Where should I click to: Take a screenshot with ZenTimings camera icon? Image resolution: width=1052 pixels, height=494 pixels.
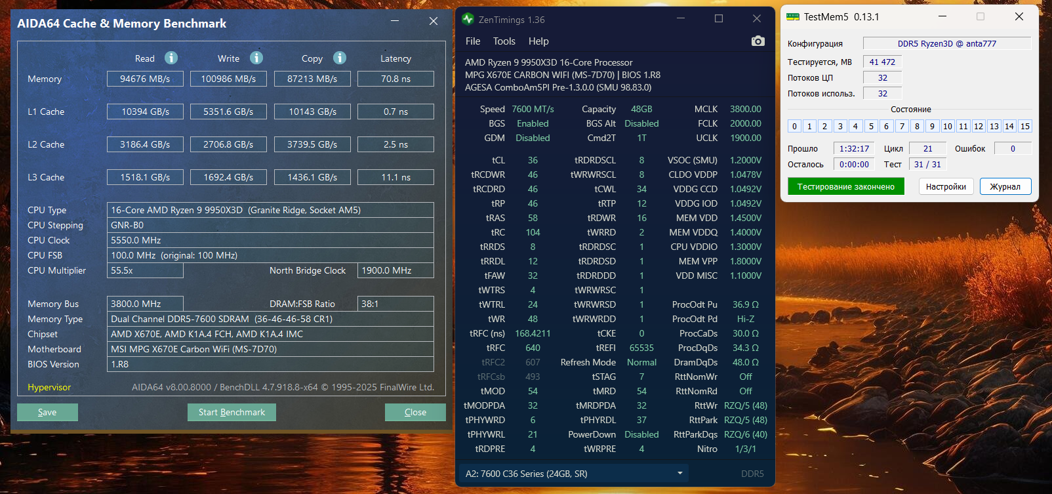(x=758, y=41)
